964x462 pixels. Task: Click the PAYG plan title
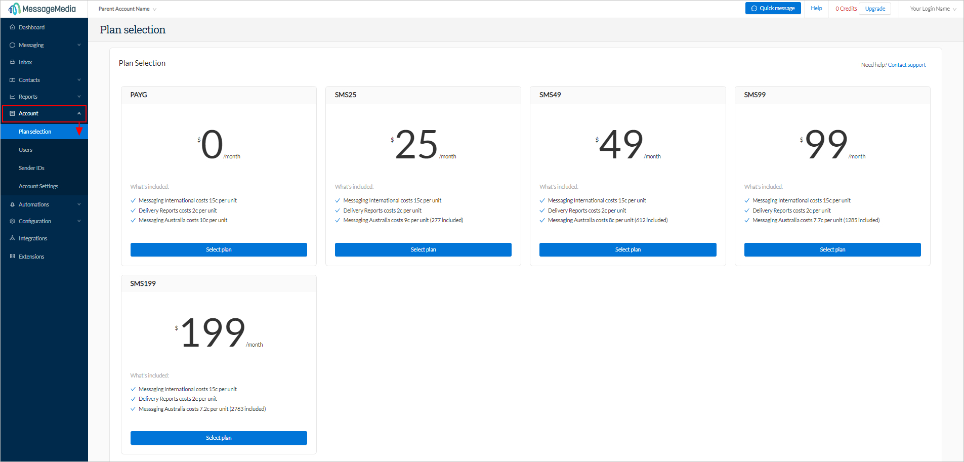tap(139, 95)
